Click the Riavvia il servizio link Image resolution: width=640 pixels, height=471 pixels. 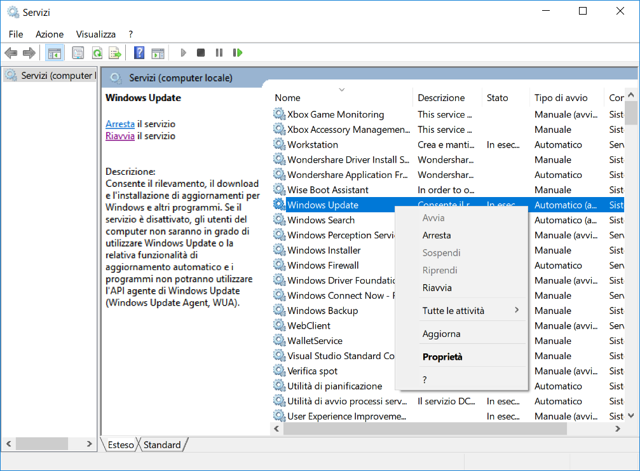[x=120, y=136]
